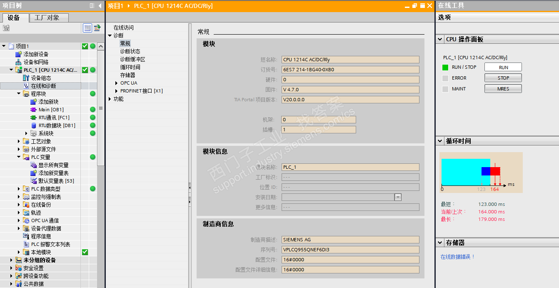Select 存储器 in navigation tree
The image size is (559, 288).
tap(128, 75)
